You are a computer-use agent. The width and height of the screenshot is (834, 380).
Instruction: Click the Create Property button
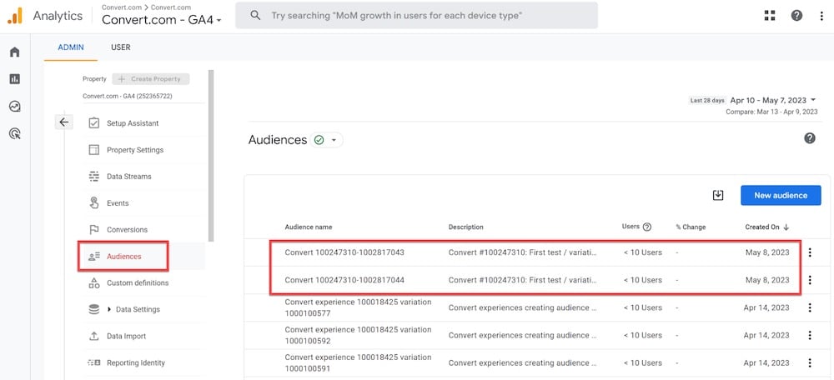[x=150, y=78]
